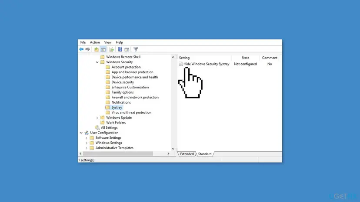This screenshot has height=202, width=360.
Task: Select the Windows Security tree item
Action: click(x=120, y=62)
